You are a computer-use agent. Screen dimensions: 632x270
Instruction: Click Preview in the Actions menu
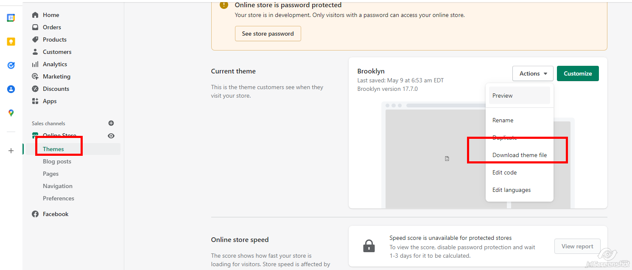[x=502, y=96]
